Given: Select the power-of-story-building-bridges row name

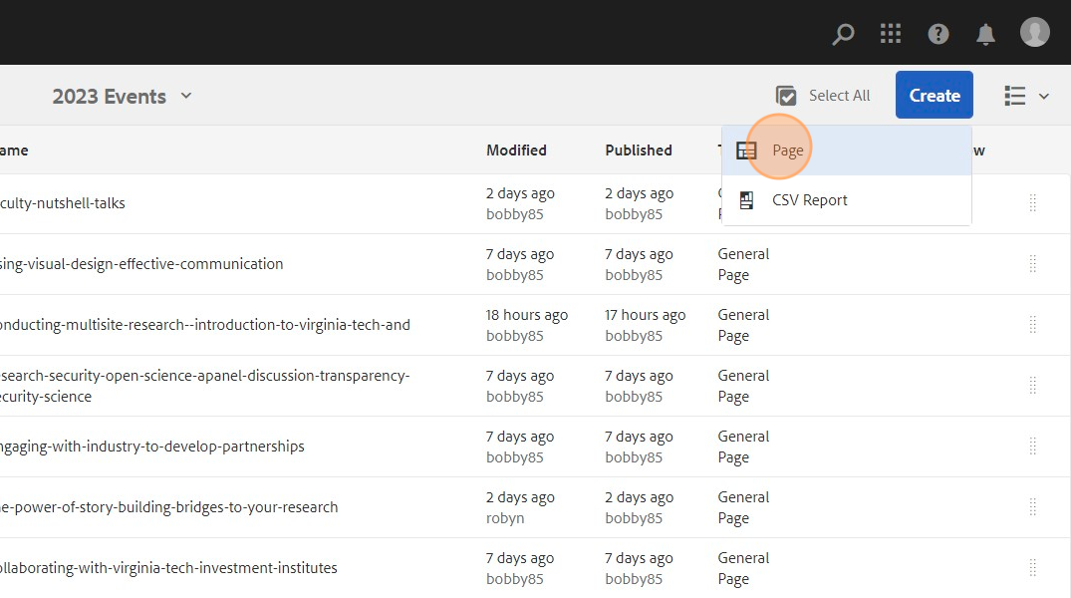Looking at the screenshot, I should [x=168, y=507].
